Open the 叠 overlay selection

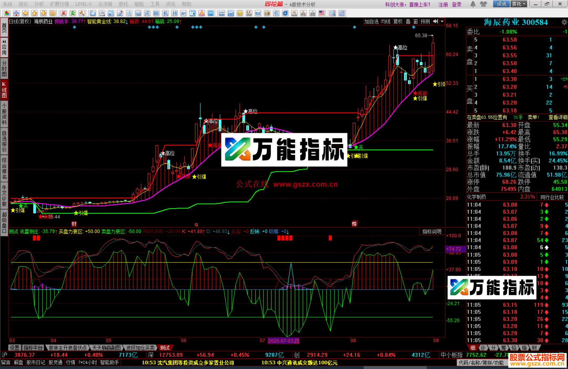coord(409,22)
